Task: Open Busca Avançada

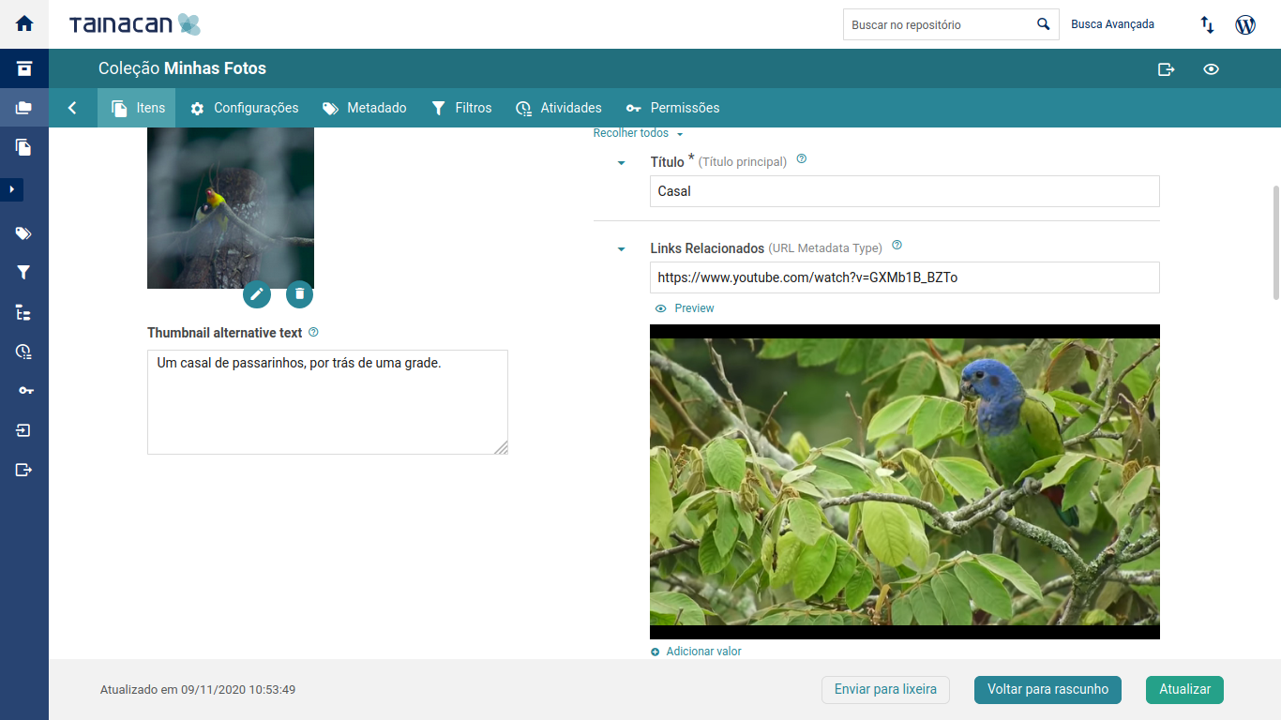Action: click(x=1113, y=24)
